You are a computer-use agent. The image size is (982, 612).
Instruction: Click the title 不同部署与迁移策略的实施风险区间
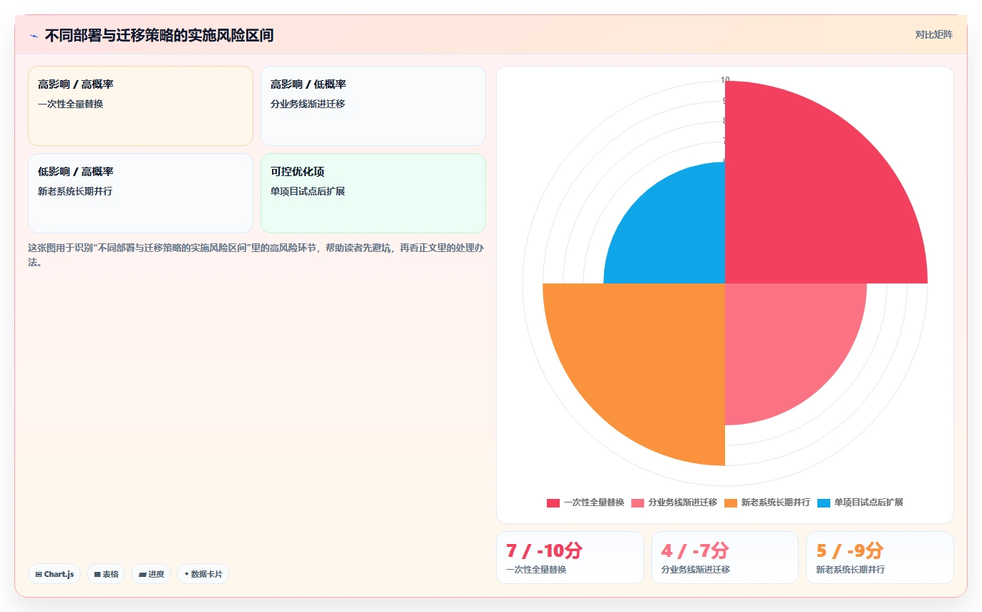[159, 35]
